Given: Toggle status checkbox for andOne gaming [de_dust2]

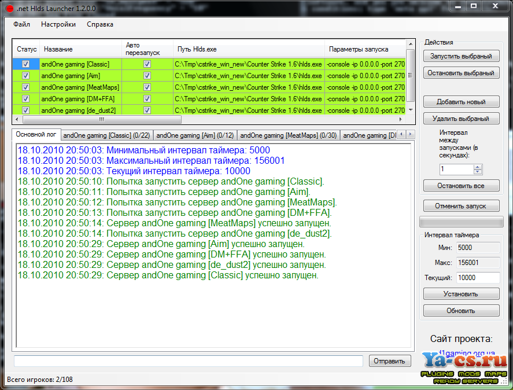Looking at the screenshot, I should [25, 110].
